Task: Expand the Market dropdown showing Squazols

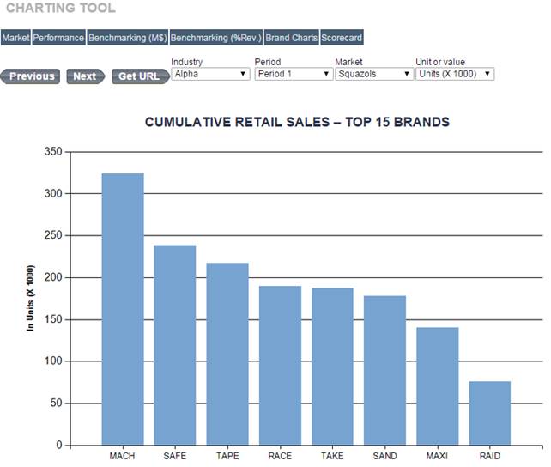Action: 374,74
